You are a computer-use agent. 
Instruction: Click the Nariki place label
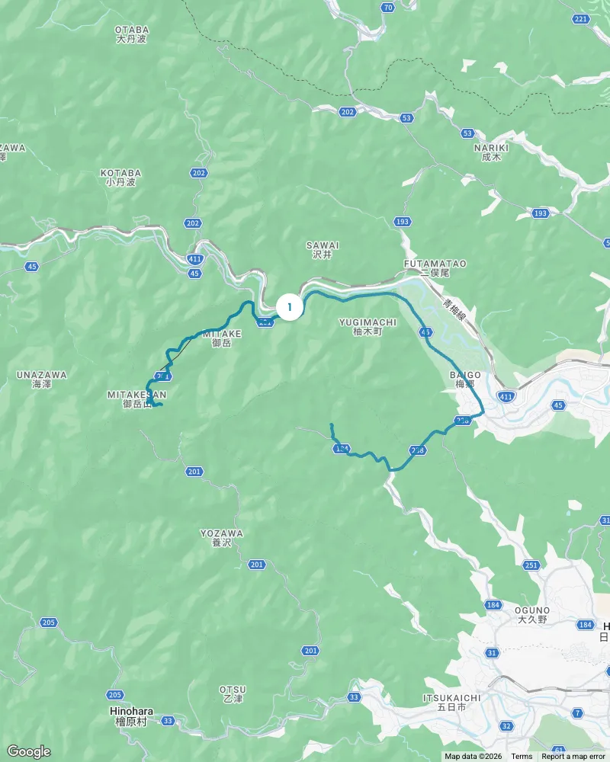(491, 152)
